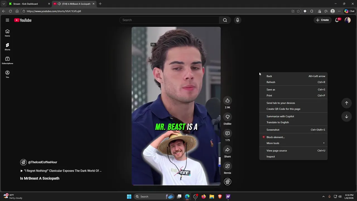Go to previous short with up arrow

point(346,103)
